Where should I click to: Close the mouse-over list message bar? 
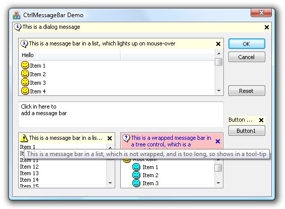point(218,44)
